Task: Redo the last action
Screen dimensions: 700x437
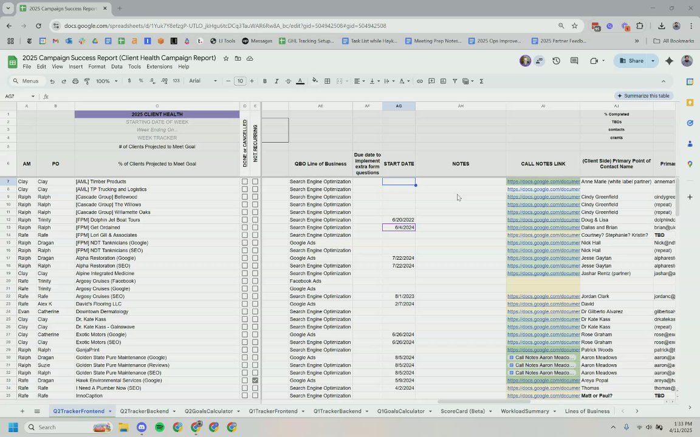Action: pos(63,81)
